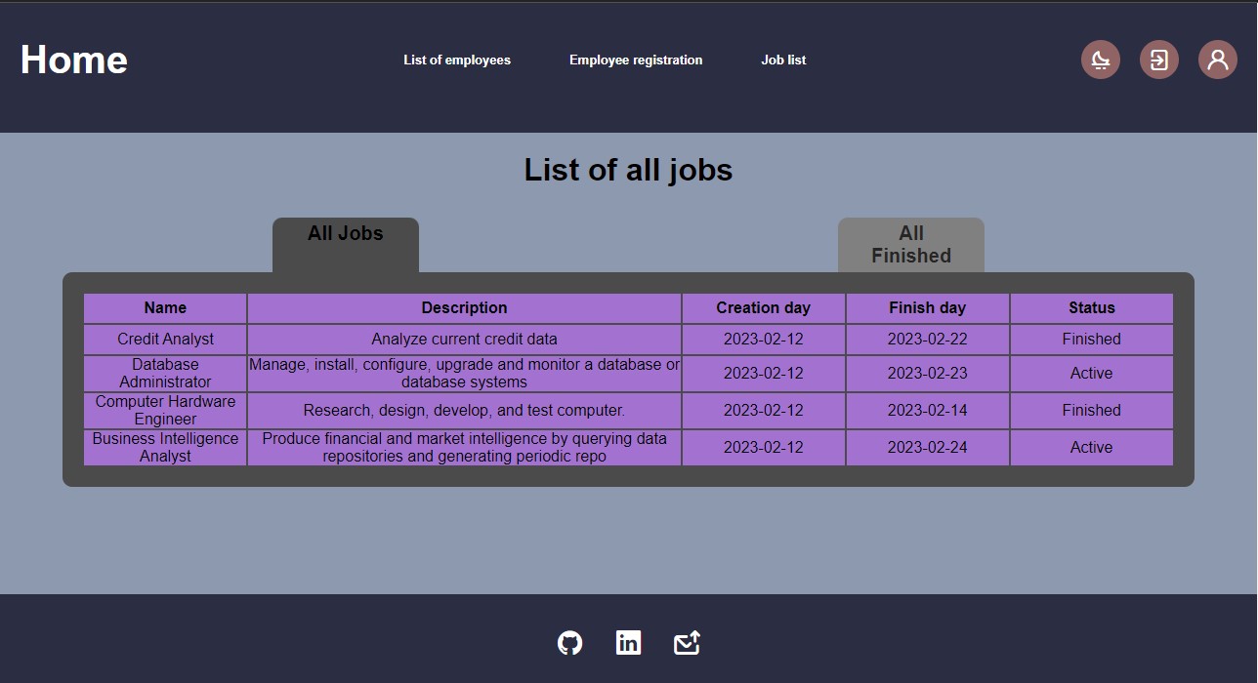This screenshot has height=683, width=1258.
Task: Click the Name column header
Action: click(165, 307)
